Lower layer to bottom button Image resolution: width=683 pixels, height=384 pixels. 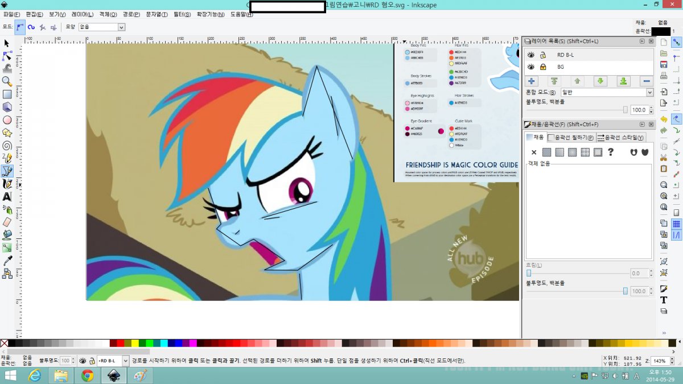pos(623,81)
